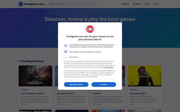180x112 pixels.
Task: Click the Celeste review title
Action: (97, 94)
